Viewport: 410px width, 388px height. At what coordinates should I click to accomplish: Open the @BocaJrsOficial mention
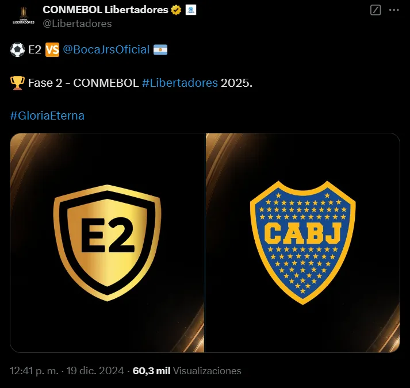click(106, 49)
